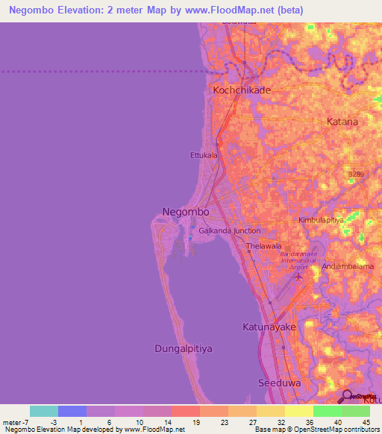Click the map title heading text
This screenshot has width=382, height=434.
[156, 10]
